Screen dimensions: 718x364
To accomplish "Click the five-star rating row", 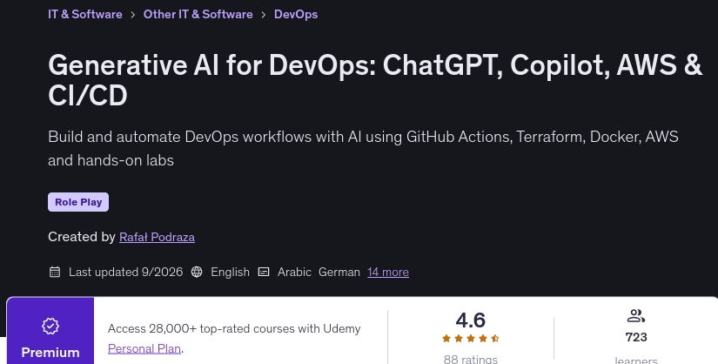I will click(471, 339).
